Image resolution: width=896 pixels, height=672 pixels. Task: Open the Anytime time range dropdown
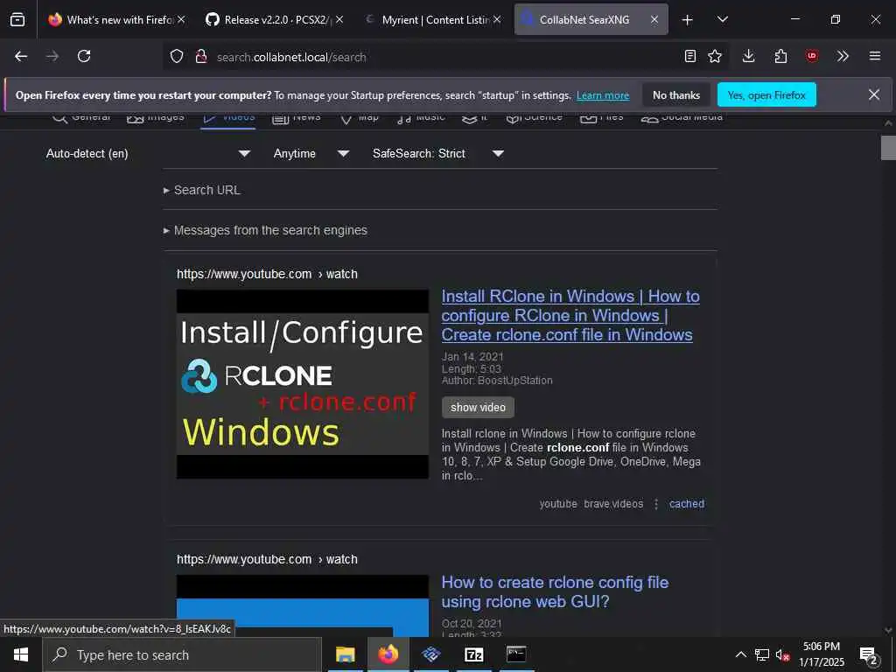pyautogui.click(x=311, y=154)
